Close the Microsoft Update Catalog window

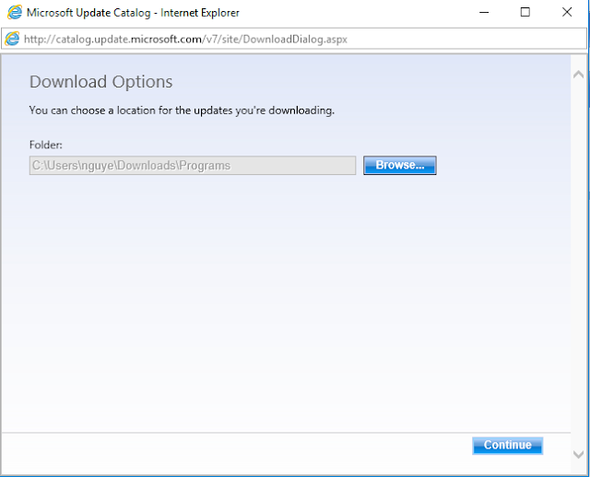click(x=567, y=12)
